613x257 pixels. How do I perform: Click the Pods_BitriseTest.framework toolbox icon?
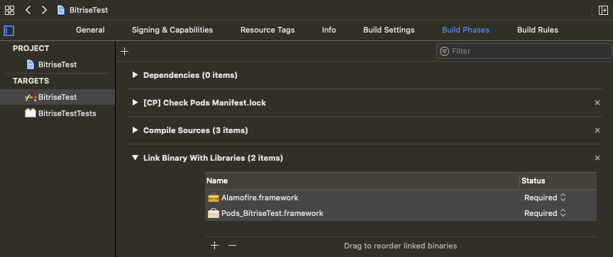click(214, 213)
